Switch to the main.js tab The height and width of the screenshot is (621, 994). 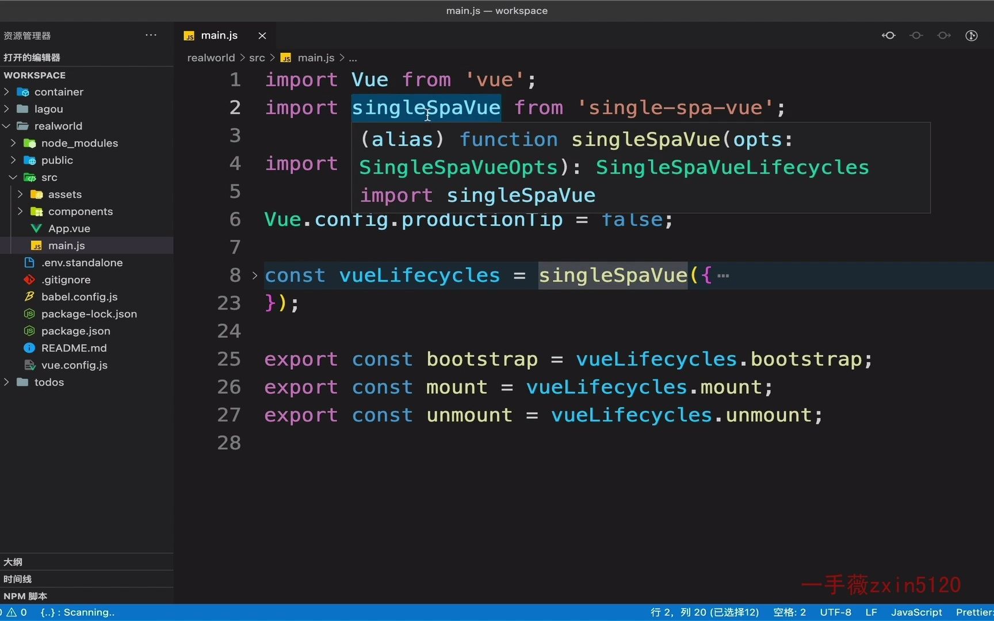click(219, 36)
